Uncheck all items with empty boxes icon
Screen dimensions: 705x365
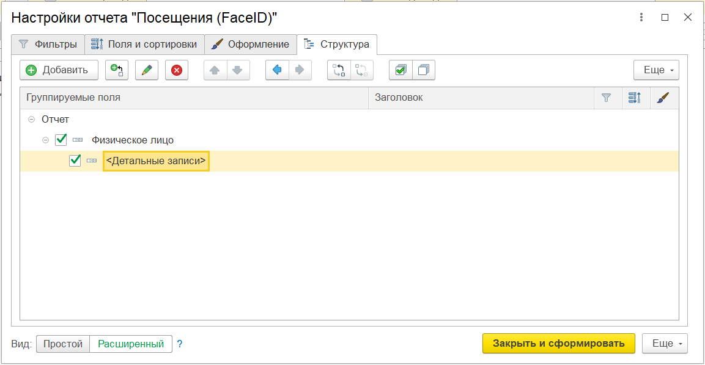[x=423, y=70]
